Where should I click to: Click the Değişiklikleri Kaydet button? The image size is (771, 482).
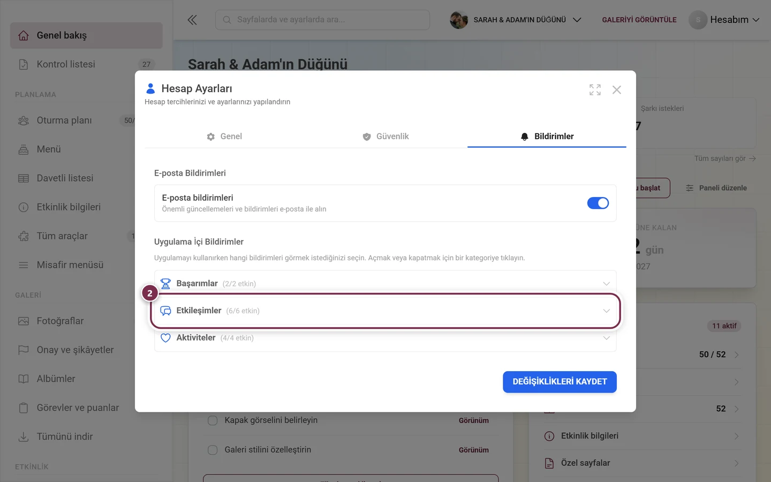560,382
